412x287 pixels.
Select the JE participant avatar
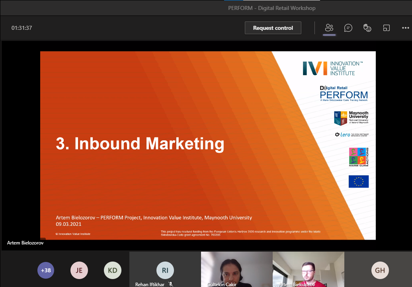[x=79, y=270]
